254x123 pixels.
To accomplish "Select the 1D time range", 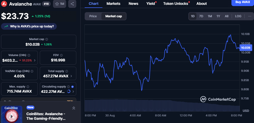I will click(193, 16).
